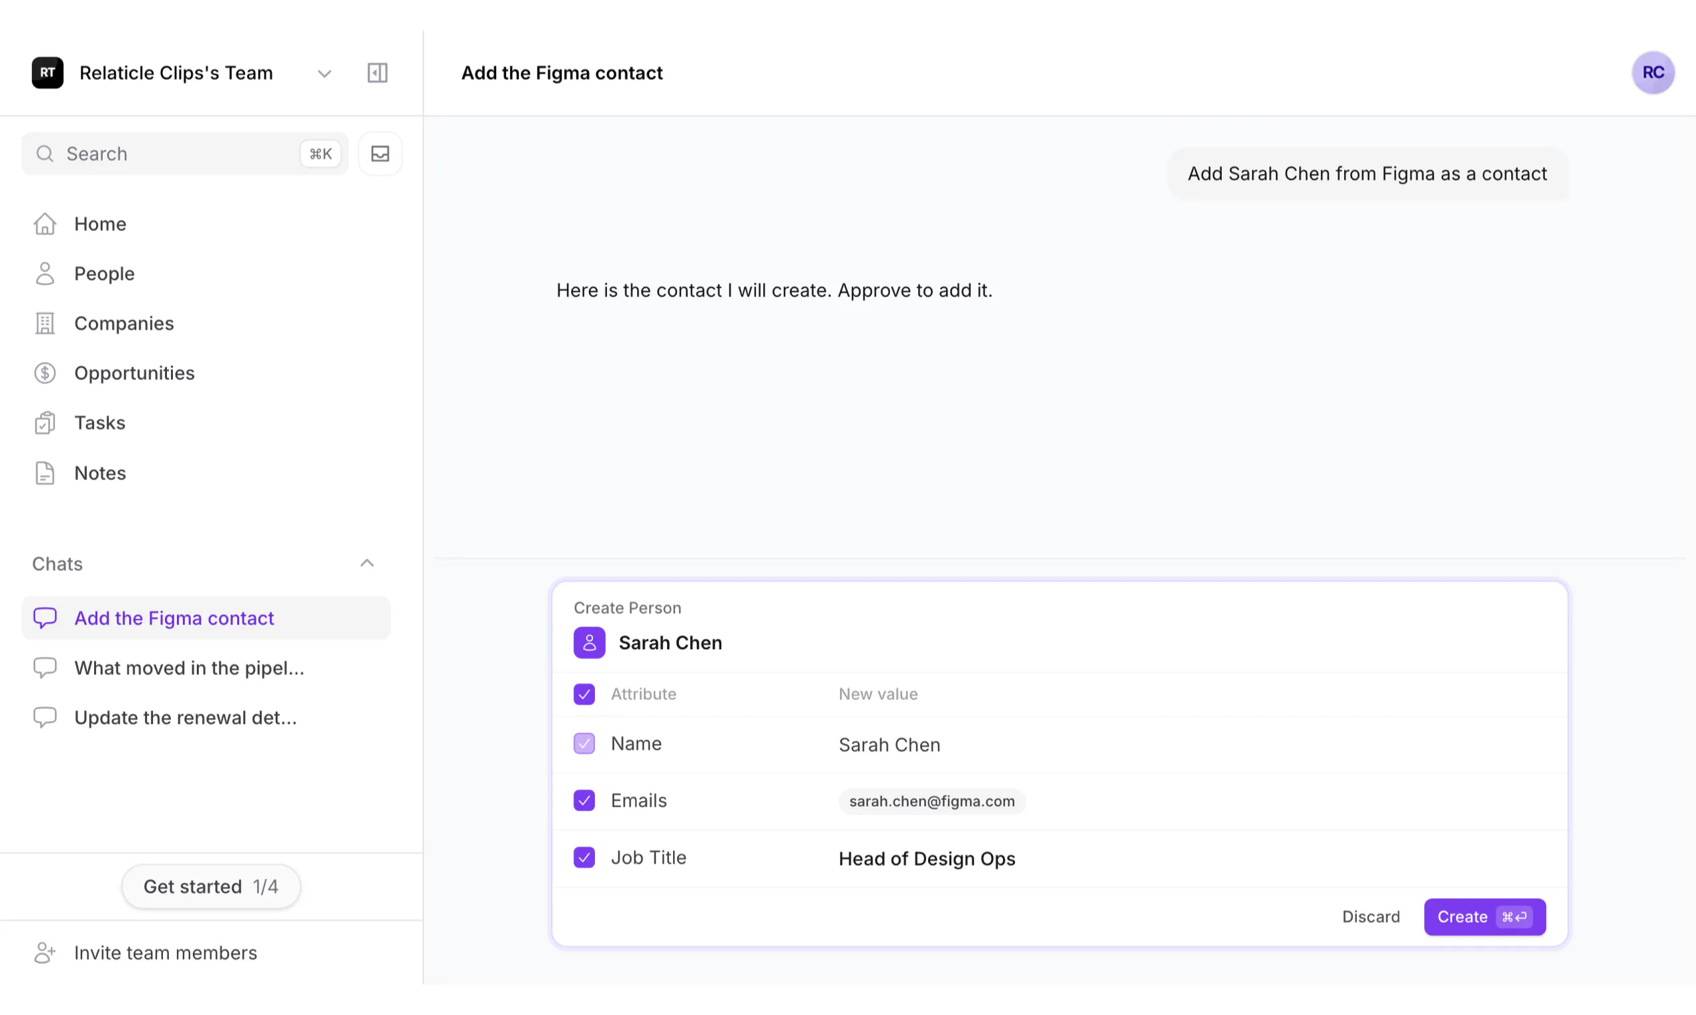Image resolution: width=1696 pixels, height=1015 pixels.
Task: Click the 'New value' column header
Action: 878,694
